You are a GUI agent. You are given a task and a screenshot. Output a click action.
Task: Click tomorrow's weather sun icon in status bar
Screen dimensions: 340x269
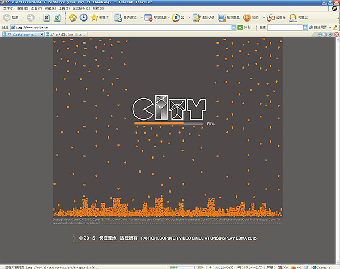[x=246, y=267]
